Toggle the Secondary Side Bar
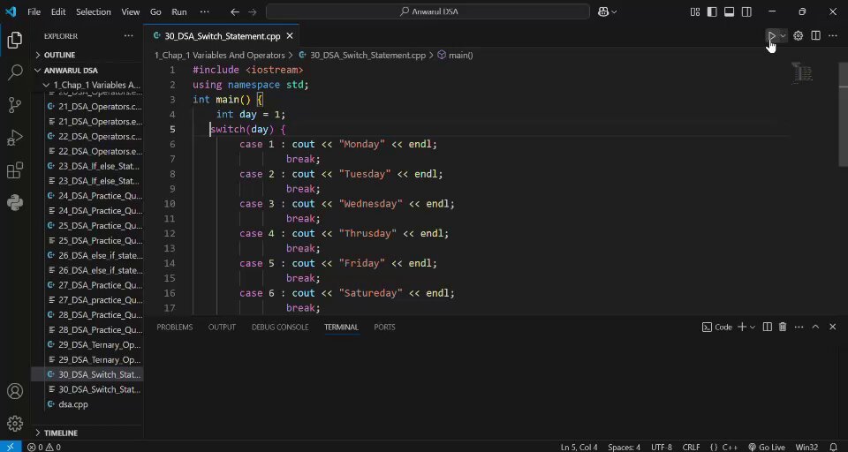Screen dimensions: 848x452 tap(746, 11)
